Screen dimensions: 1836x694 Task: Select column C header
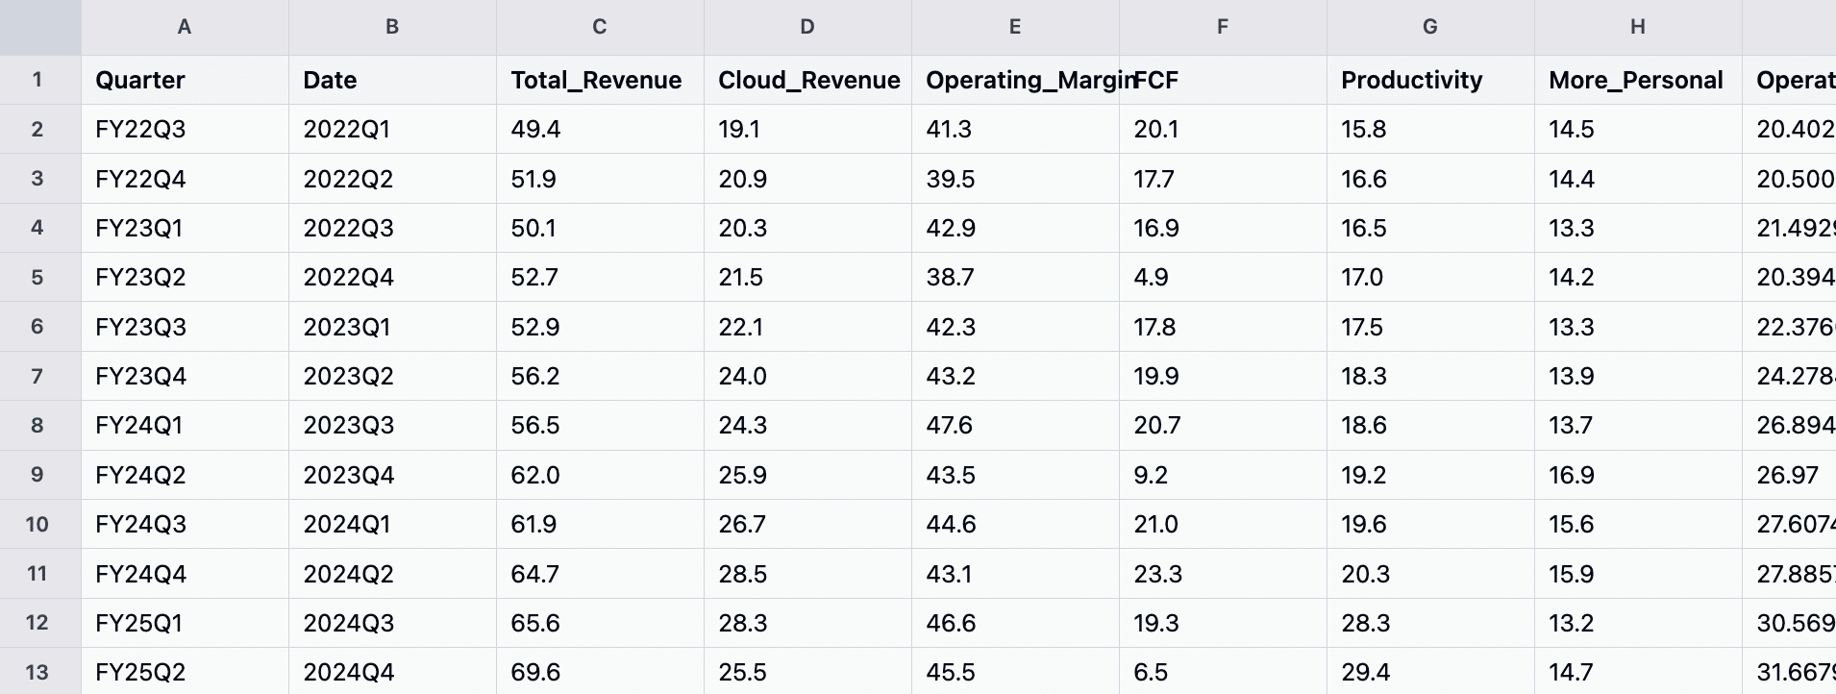point(600,27)
